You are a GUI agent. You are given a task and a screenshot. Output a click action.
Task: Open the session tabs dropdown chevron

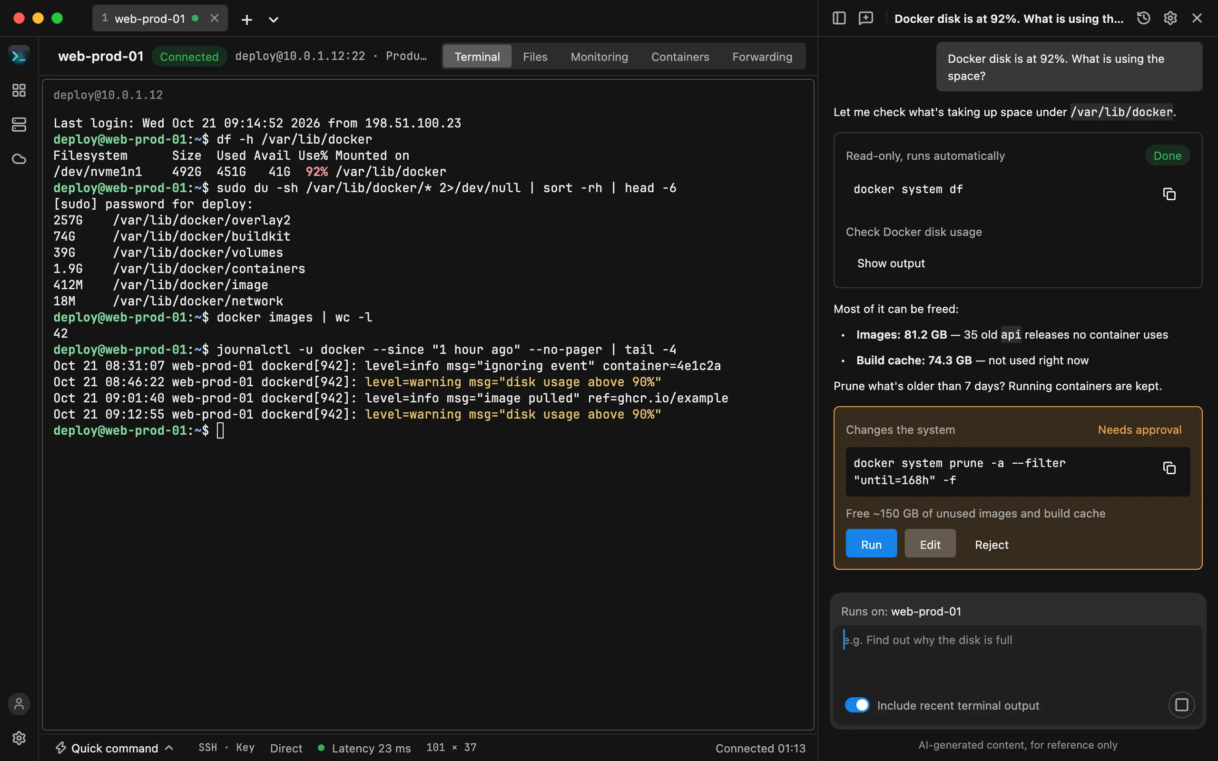pos(273,20)
